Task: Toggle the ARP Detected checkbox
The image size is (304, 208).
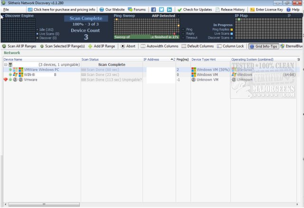Action: coord(179,16)
